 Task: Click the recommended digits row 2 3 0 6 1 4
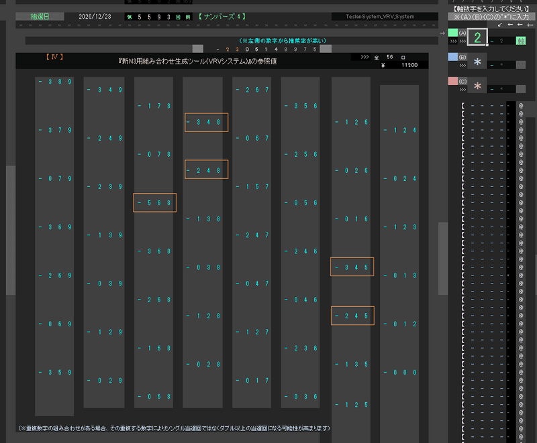tap(251, 49)
